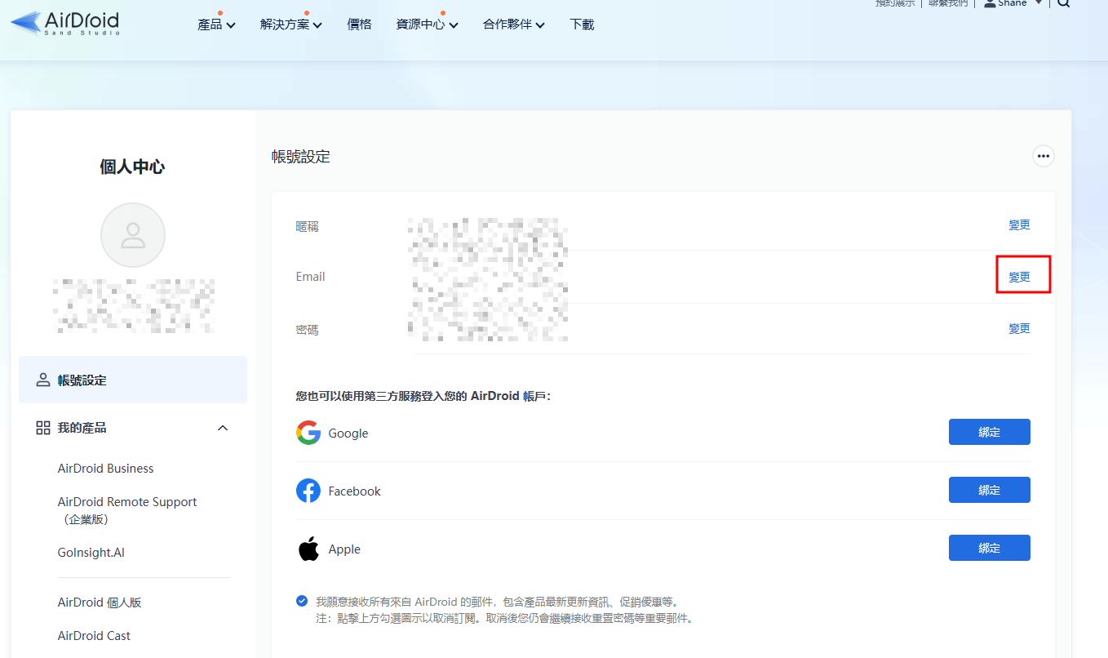Click the third-party login description text
Viewport: 1108px width, 658px height.
423,396
